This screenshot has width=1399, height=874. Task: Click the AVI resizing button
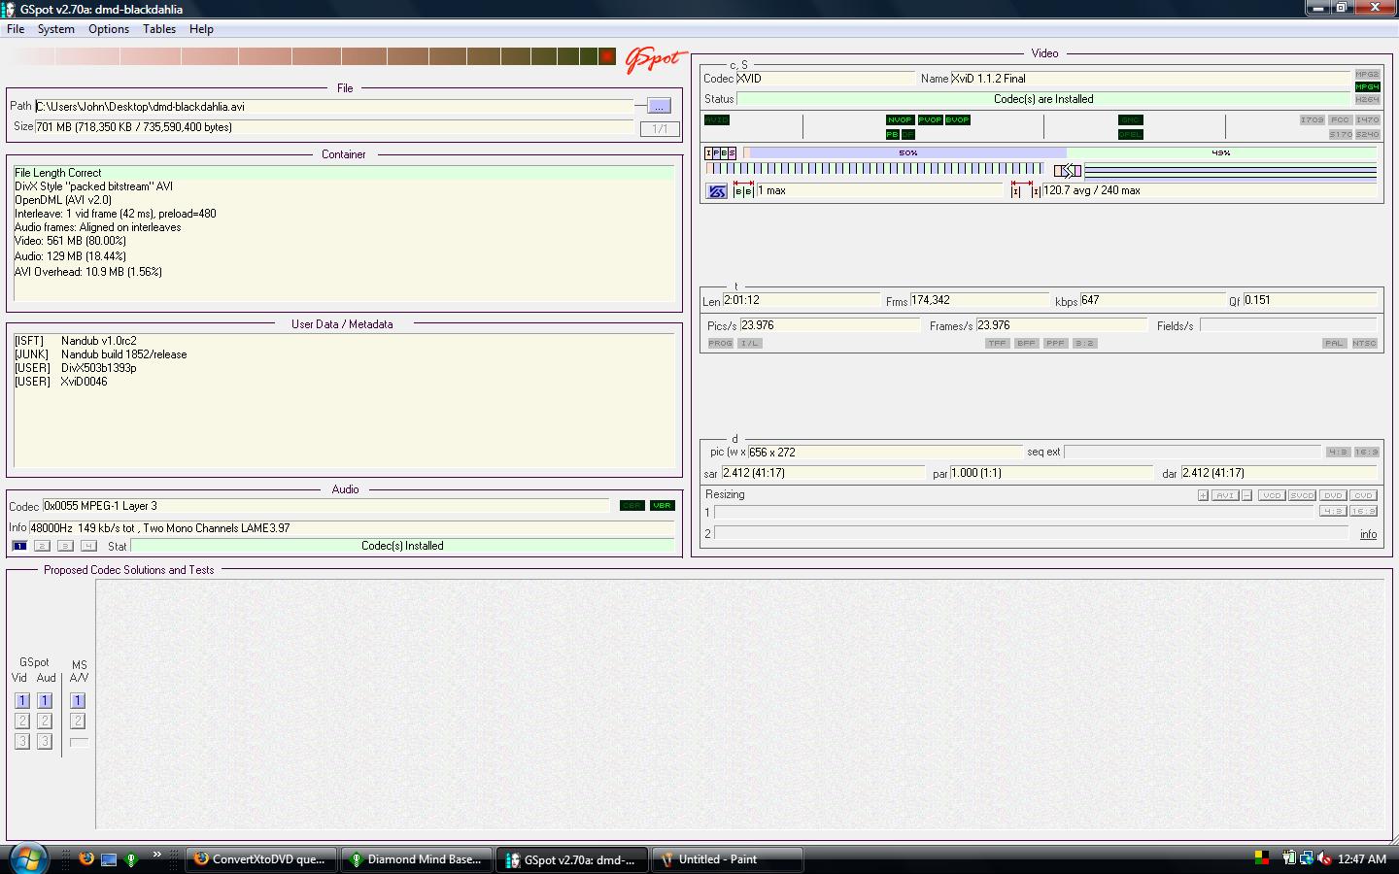pos(1224,495)
